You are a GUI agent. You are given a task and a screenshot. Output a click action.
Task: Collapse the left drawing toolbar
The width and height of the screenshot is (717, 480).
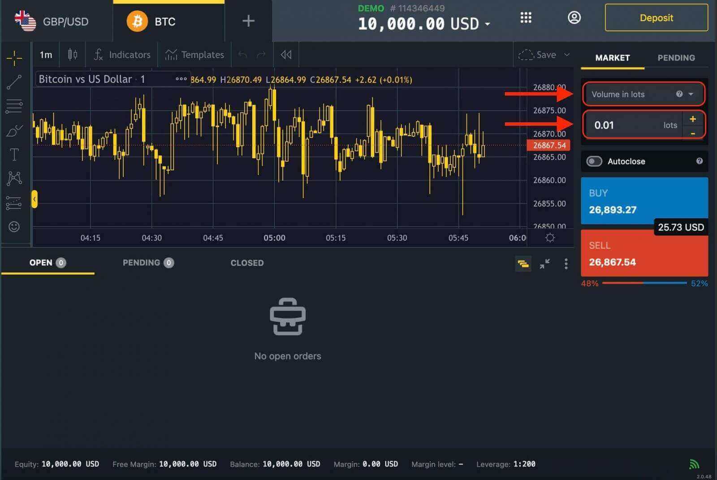tap(35, 199)
